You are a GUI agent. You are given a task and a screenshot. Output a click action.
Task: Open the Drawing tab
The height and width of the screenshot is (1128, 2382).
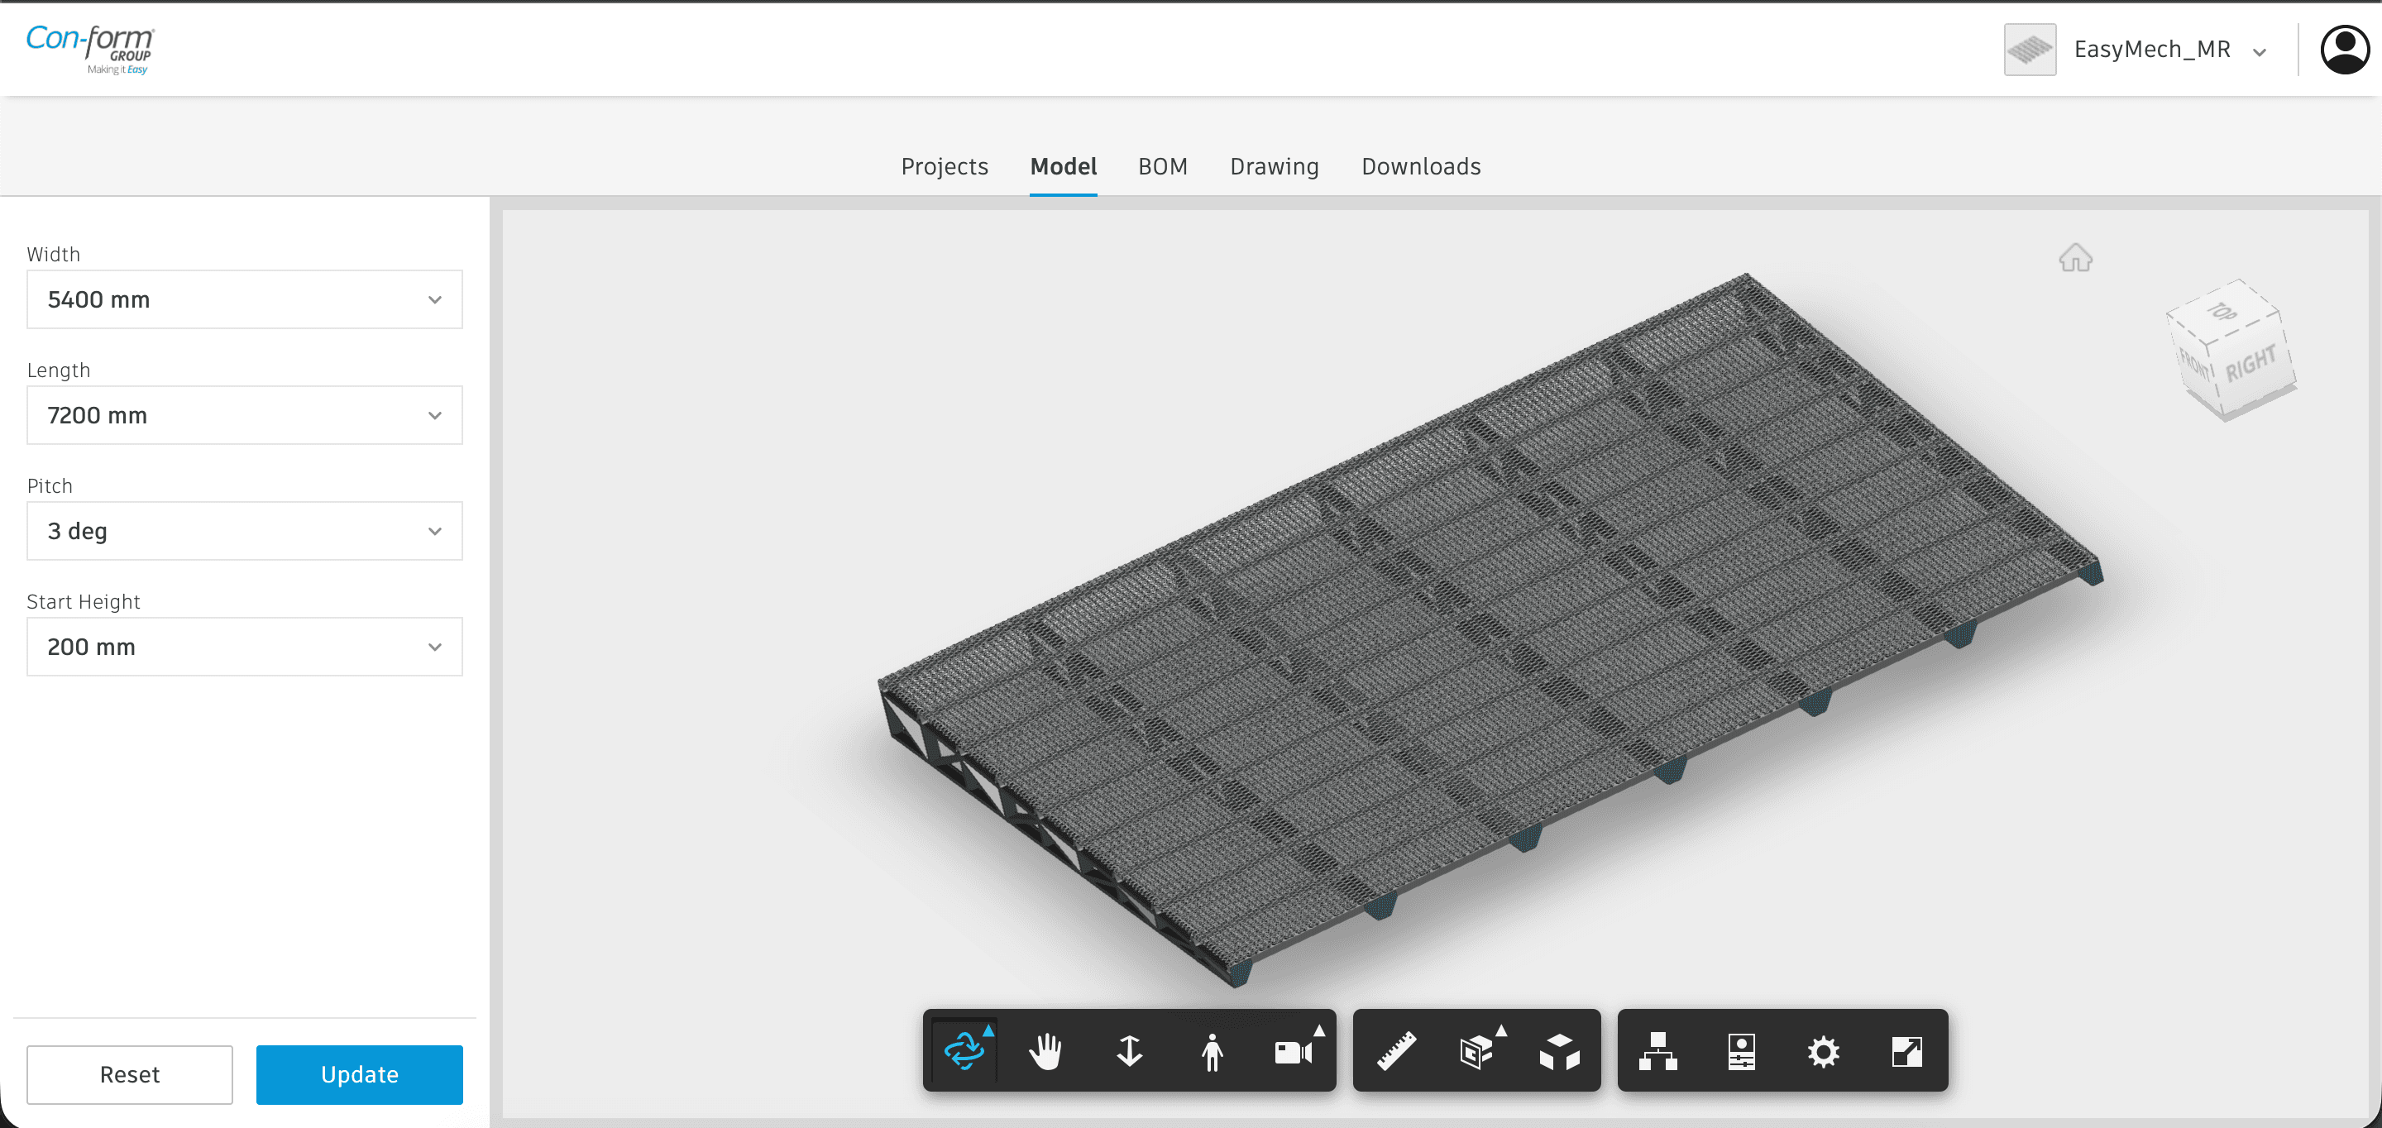[1275, 166]
